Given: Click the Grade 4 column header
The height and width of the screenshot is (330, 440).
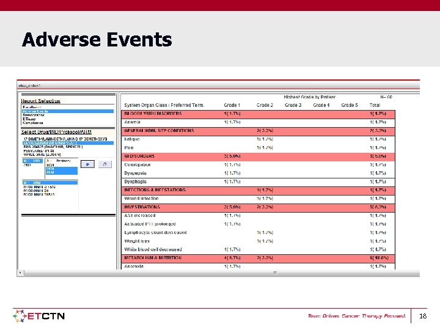Looking at the screenshot, I should (321, 105).
